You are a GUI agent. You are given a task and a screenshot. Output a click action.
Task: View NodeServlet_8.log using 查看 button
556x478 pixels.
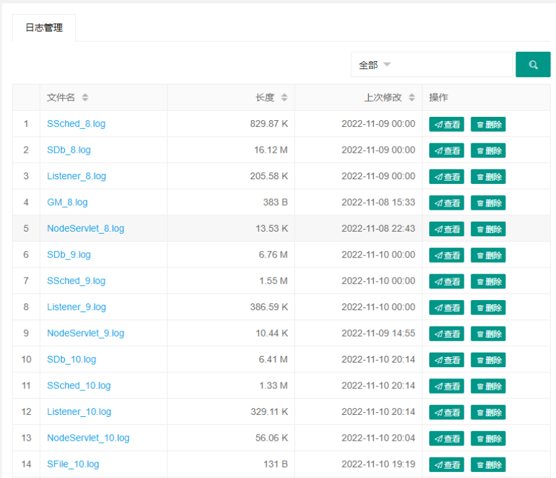(447, 229)
